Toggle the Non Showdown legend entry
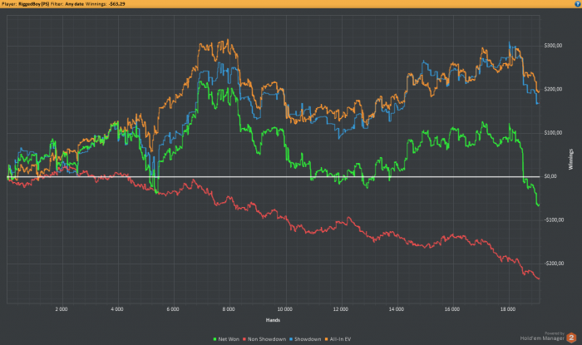 [264, 339]
